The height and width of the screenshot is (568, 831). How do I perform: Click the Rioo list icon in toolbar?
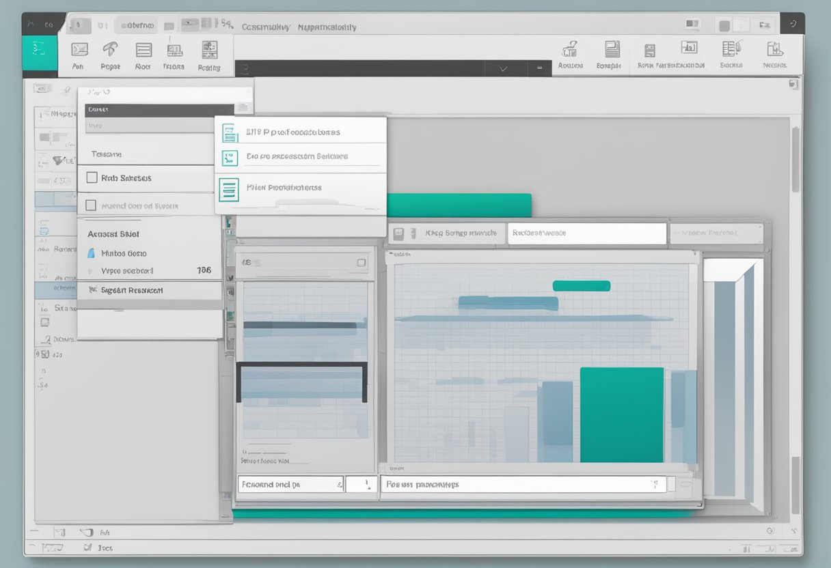pyautogui.click(x=144, y=51)
